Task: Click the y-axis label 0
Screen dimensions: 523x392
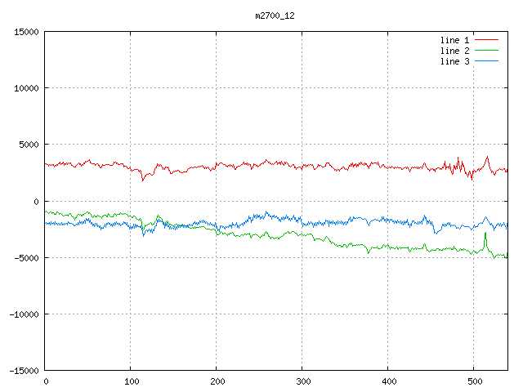Action: tap(36, 202)
